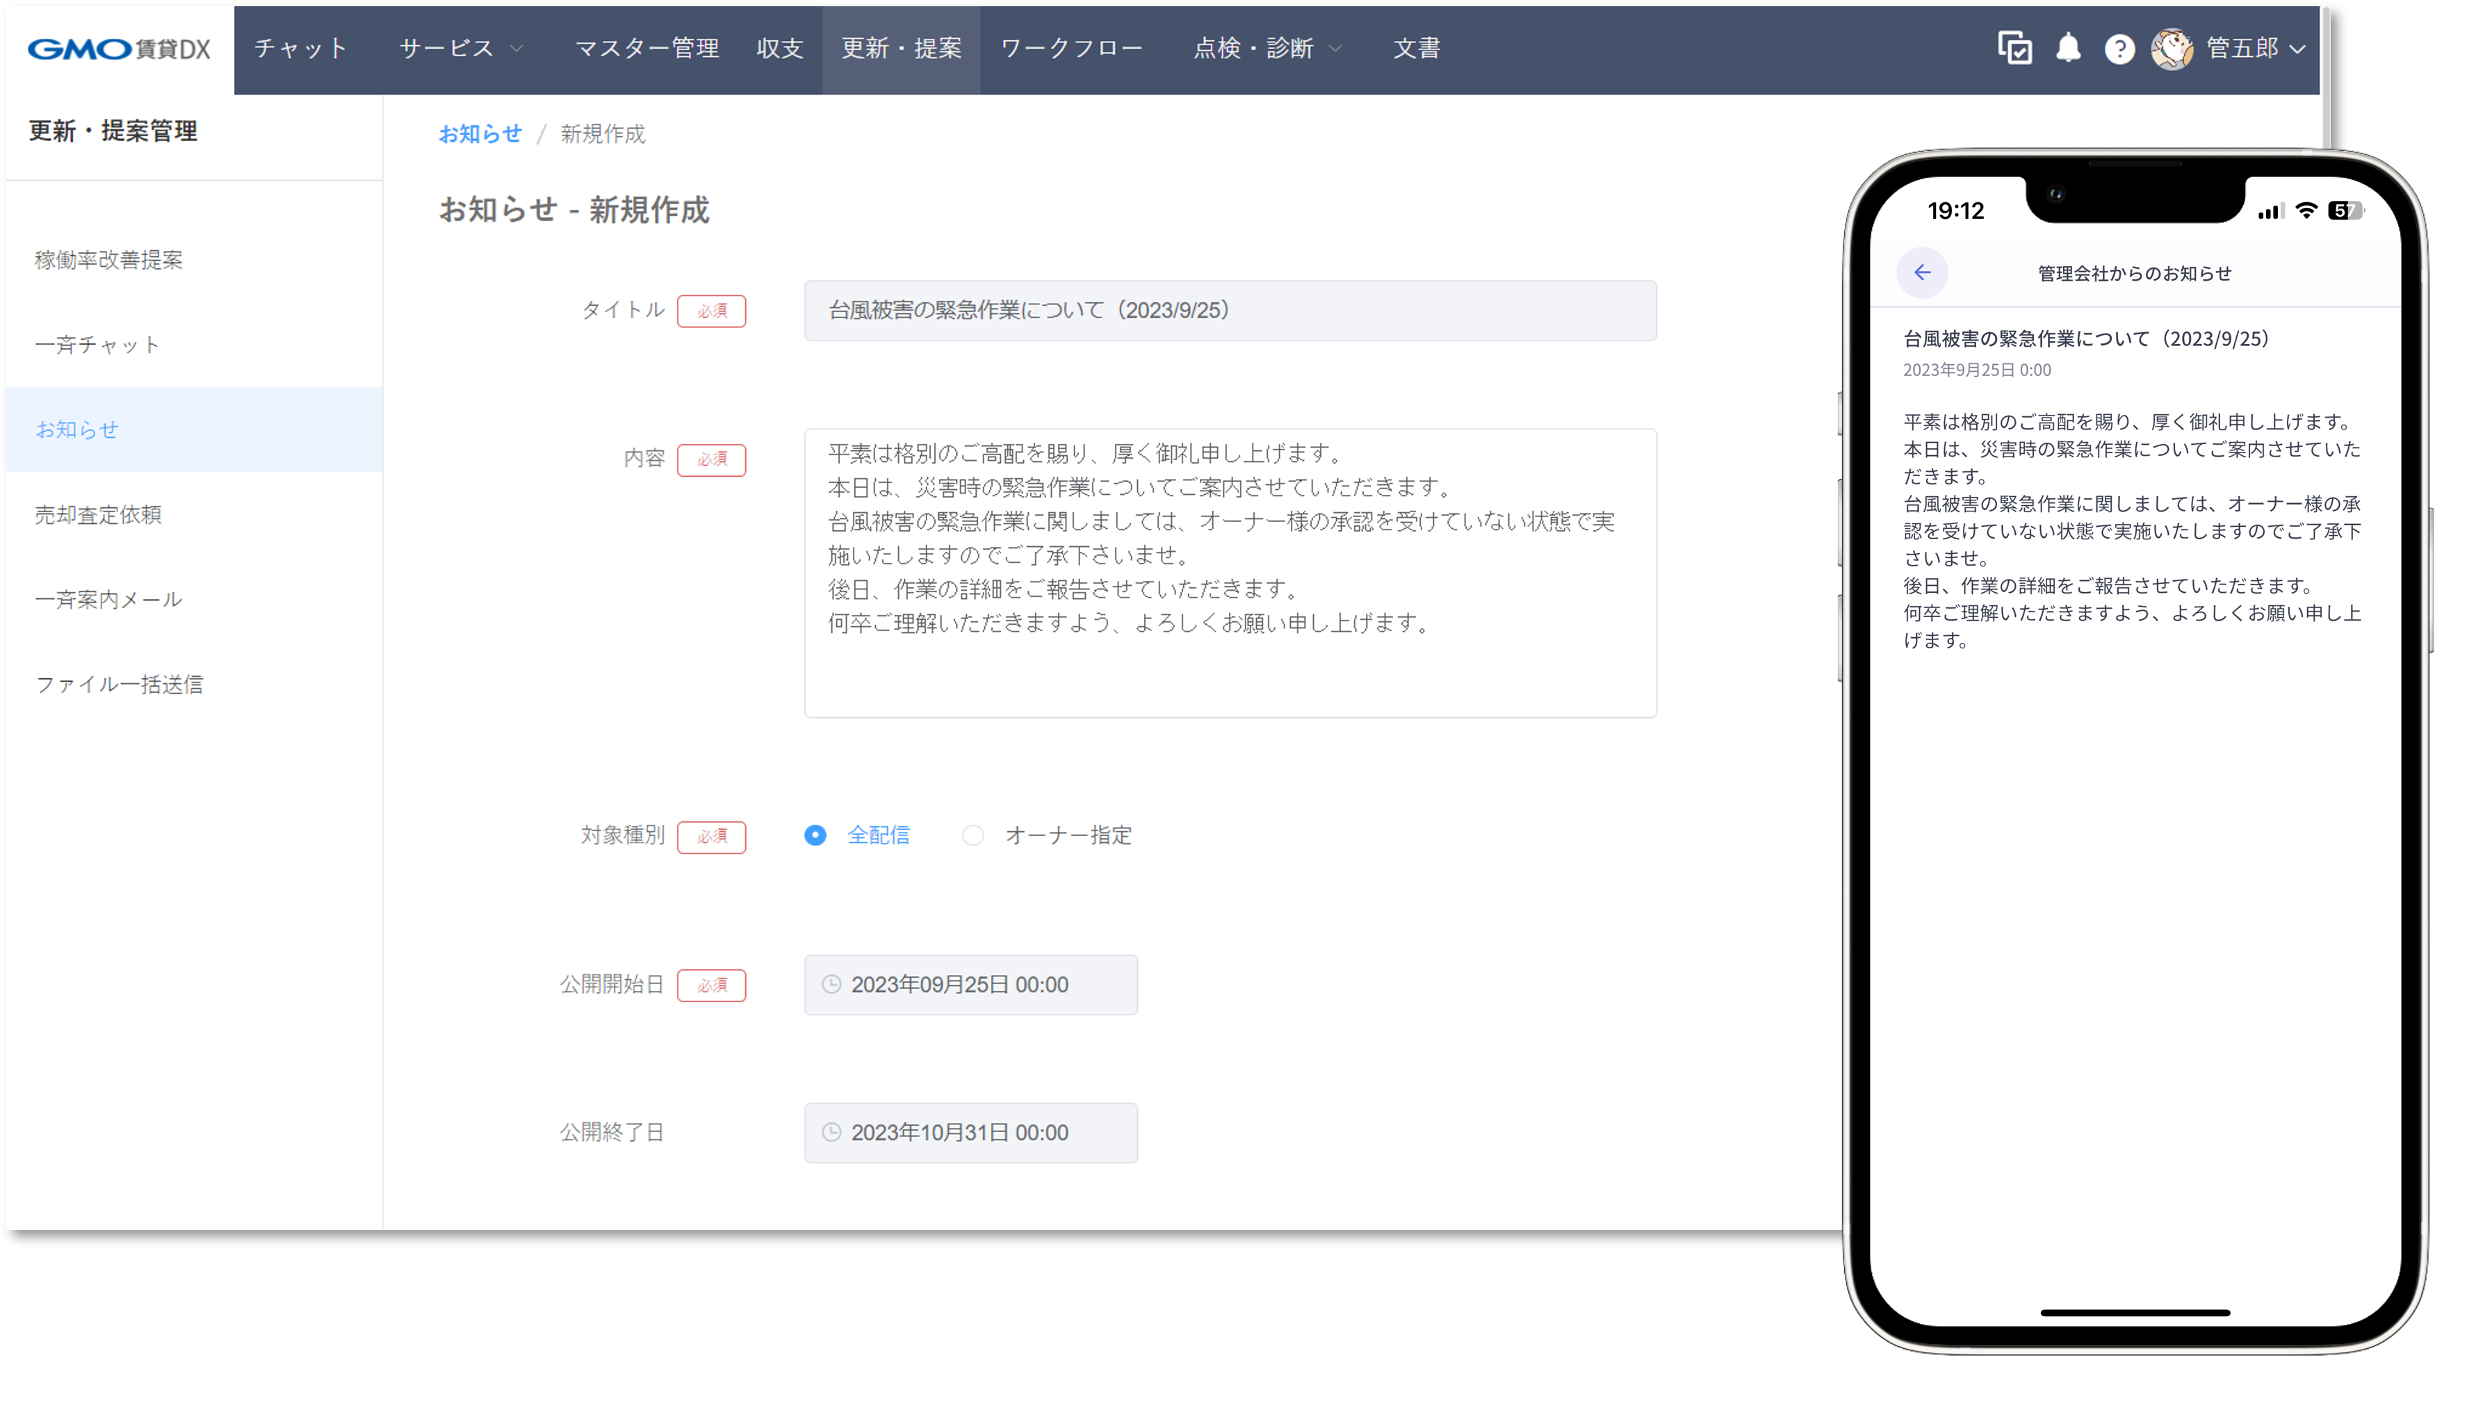This screenshot has width=2492, height=1417.
Task: Select the 全配信 radio button
Action: [x=815, y=835]
